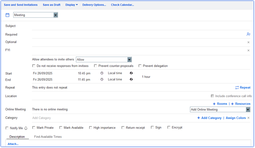Click Save and Send Invitations
The image size is (255, 148).
click(x=21, y=5)
